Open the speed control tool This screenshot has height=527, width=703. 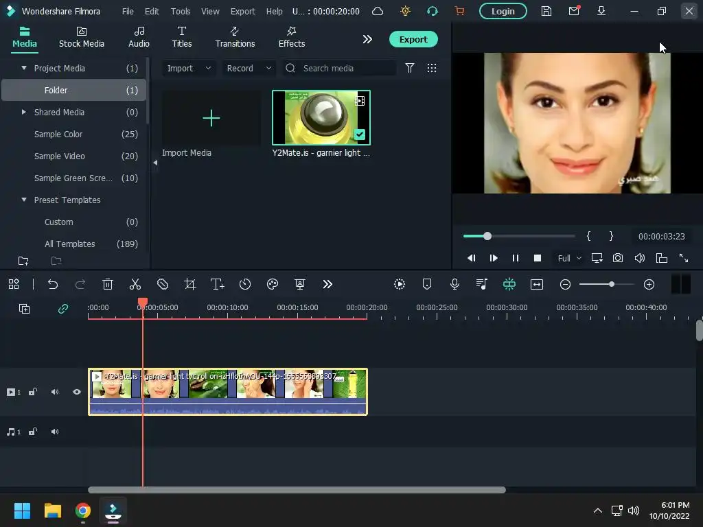245,284
